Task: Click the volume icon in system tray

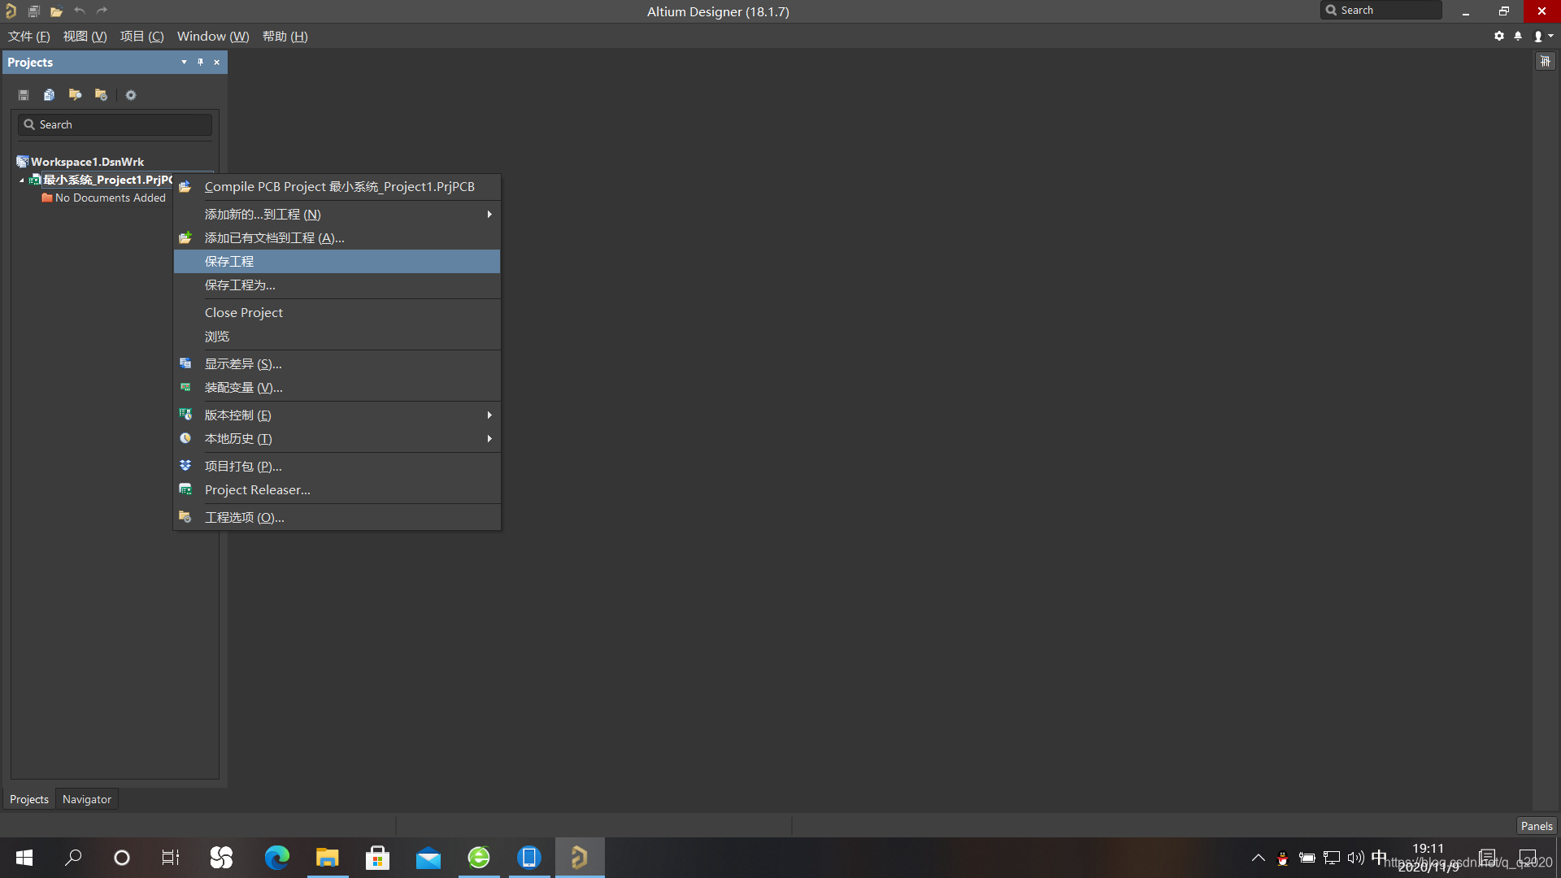Action: [x=1355, y=858]
